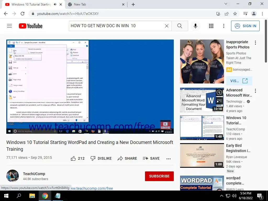View site info lock icon
Viewport: 268px width, 201px height.
pos(33,14)
